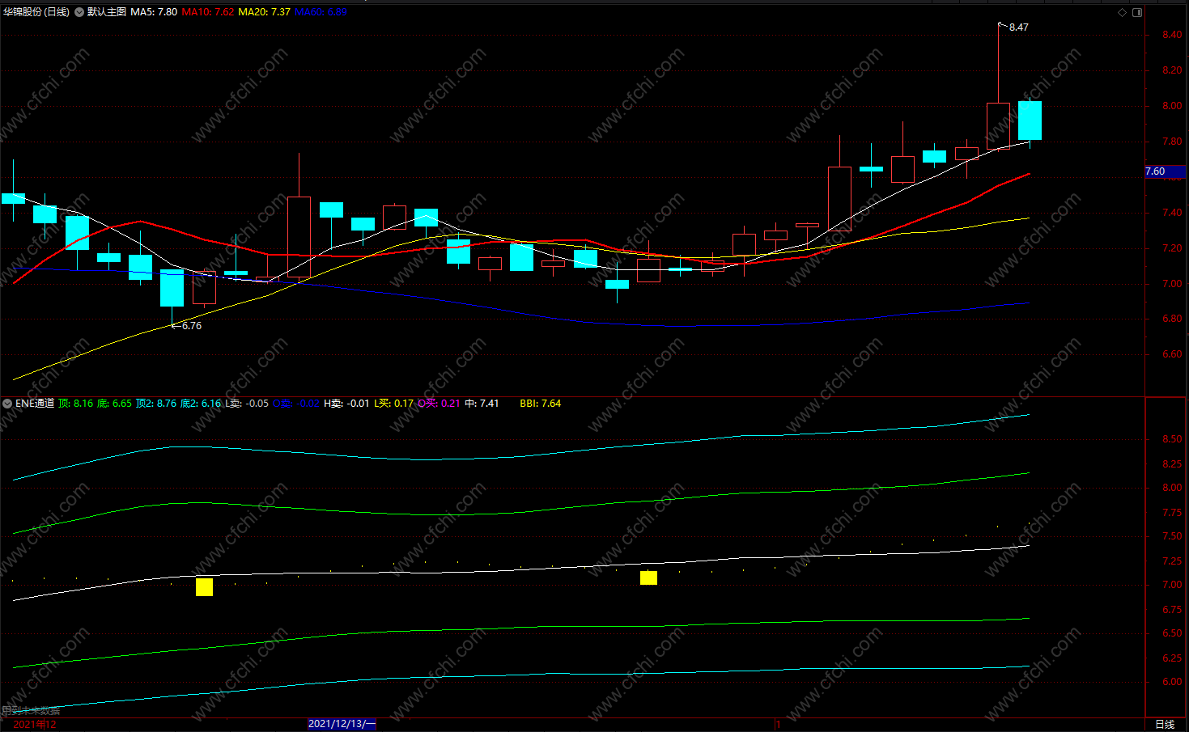Click the H卖: -0.01 value
The width and height of the screenshot is (1189, 732).
tap(346, 403)
